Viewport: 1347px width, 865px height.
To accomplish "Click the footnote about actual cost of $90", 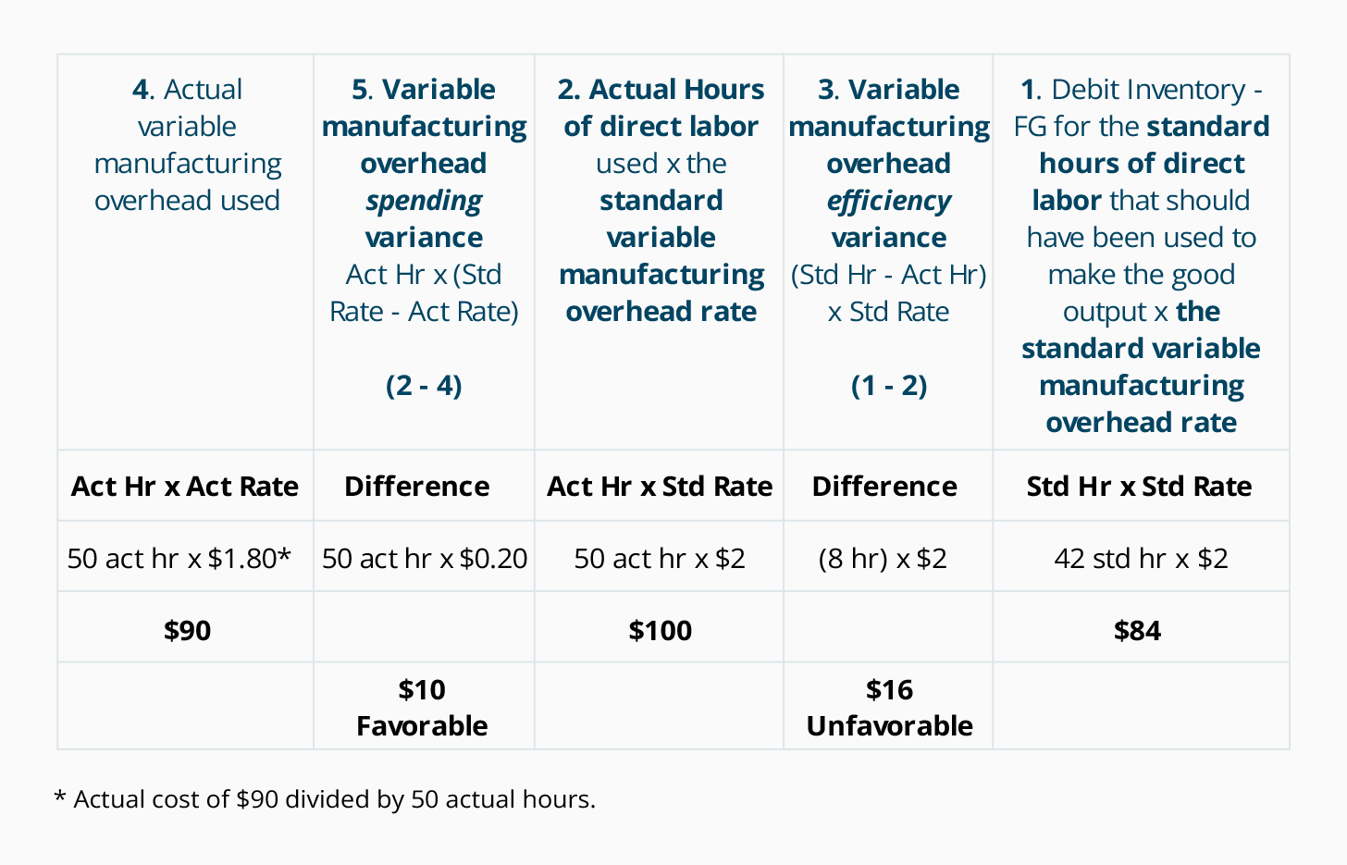I will (326, 799).
